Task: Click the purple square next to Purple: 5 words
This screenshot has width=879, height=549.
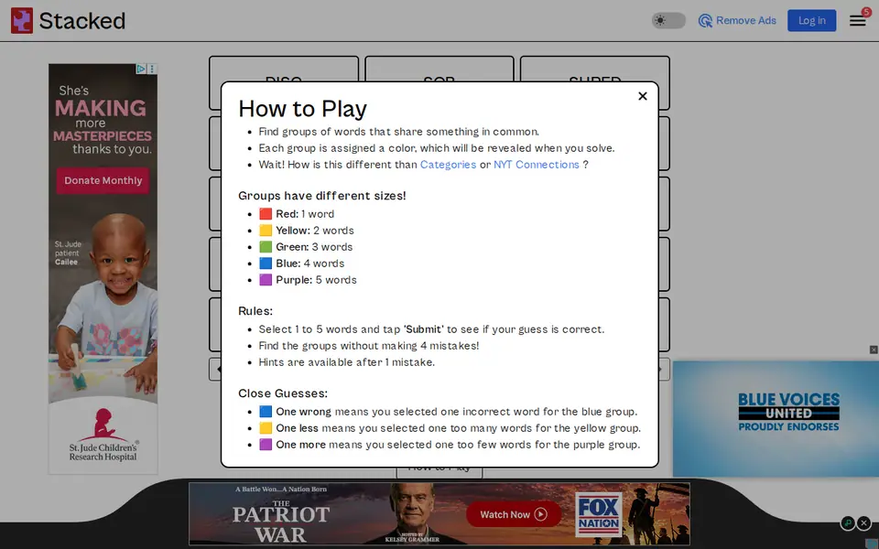Action: 266,280
